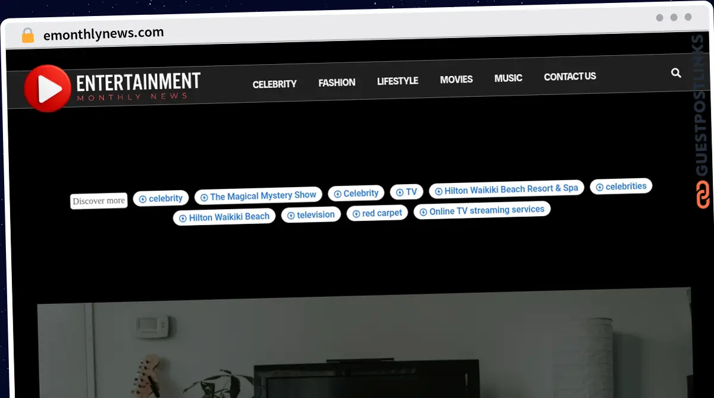Click the 'red carpet' tag
Image resolution: width=714 pixels, height=398 pixels.
point(377,213)
